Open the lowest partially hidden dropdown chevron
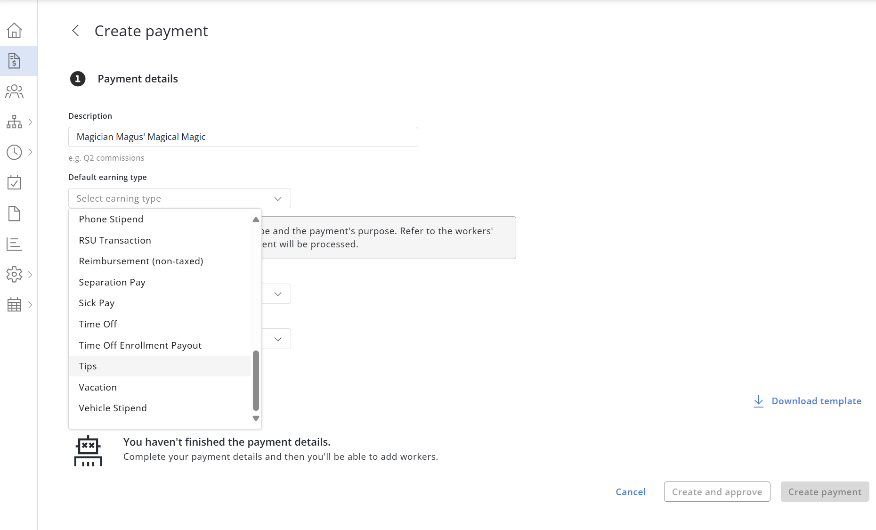The image size is (876, 530). tap(277, 339)
